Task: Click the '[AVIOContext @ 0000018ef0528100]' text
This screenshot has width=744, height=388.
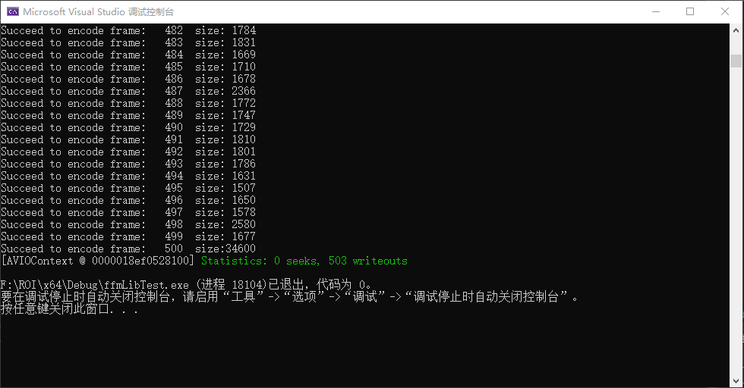Action: pyautogui.click(x=98, y=261)
